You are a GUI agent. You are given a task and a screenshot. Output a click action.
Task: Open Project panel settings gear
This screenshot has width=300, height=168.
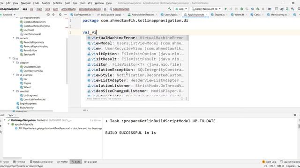[x=60, y=14]
